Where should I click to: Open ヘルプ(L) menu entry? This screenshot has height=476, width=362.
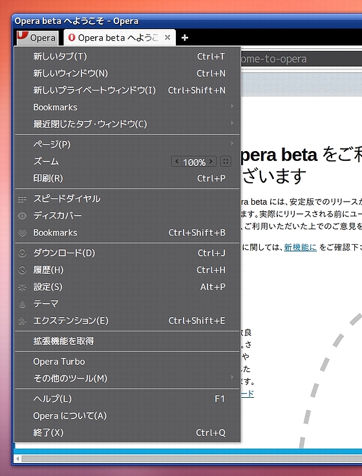coord(127,399)
